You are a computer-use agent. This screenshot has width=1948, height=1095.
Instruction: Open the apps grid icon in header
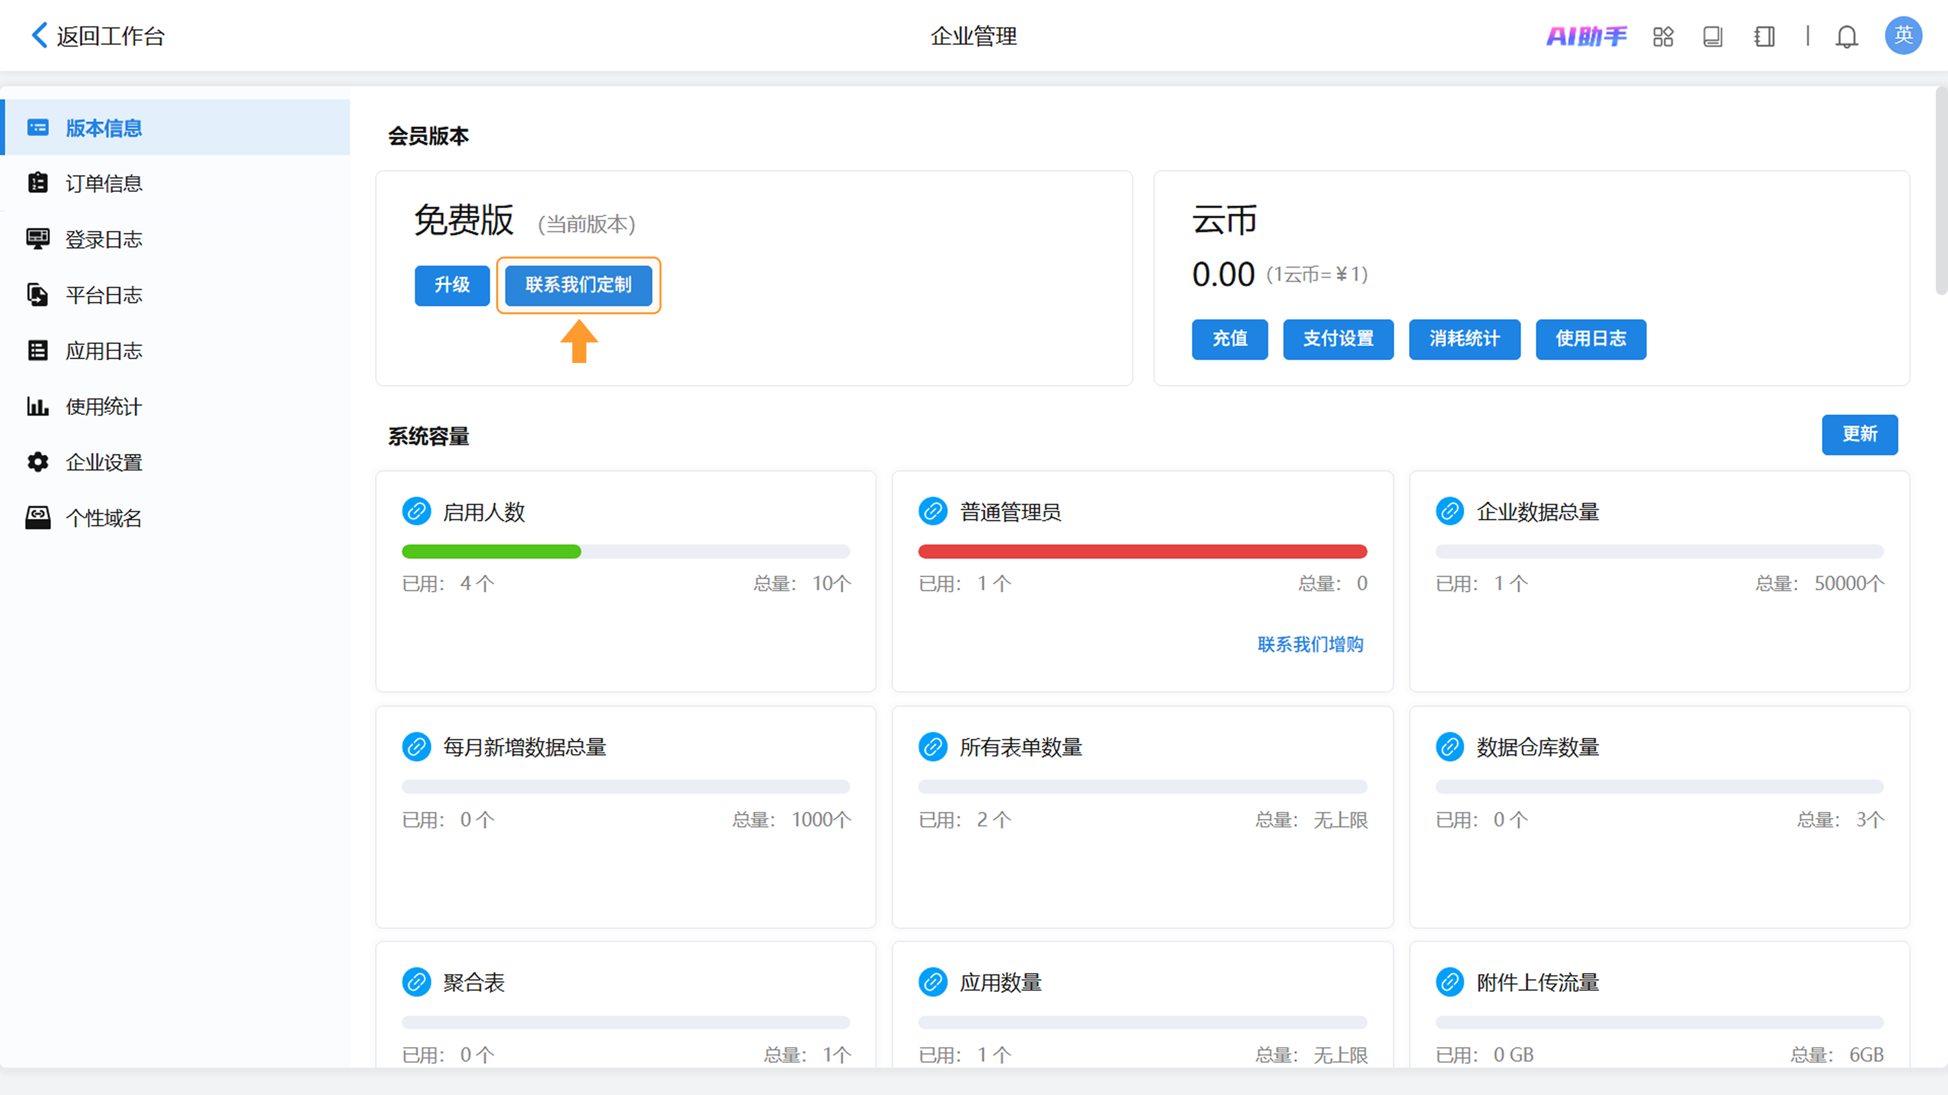1663,36
